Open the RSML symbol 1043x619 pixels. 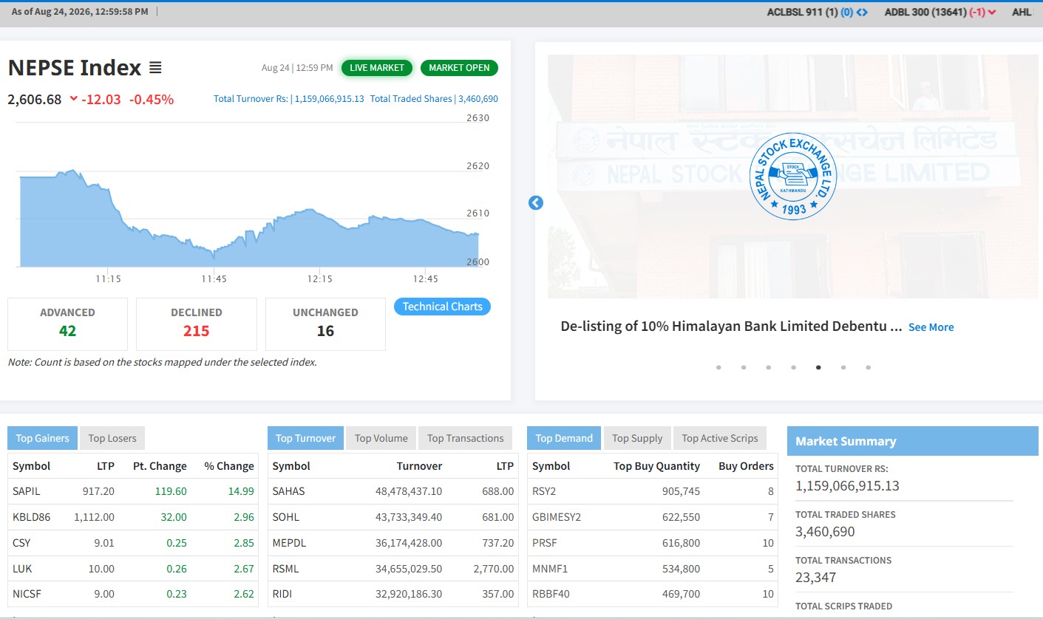click(286, 569)
